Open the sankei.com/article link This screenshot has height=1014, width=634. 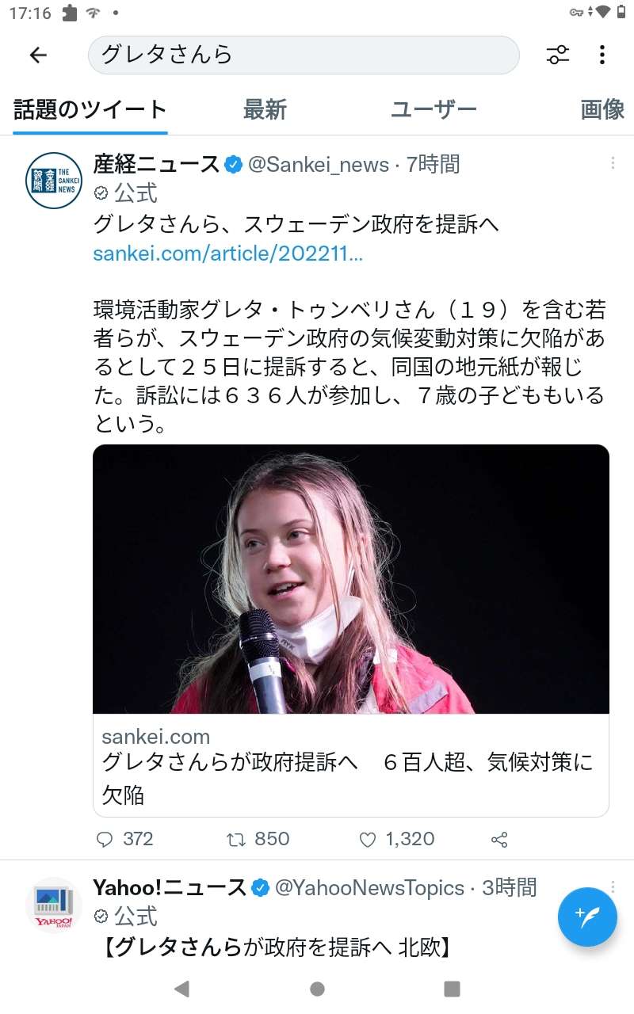tap(228, 253)
